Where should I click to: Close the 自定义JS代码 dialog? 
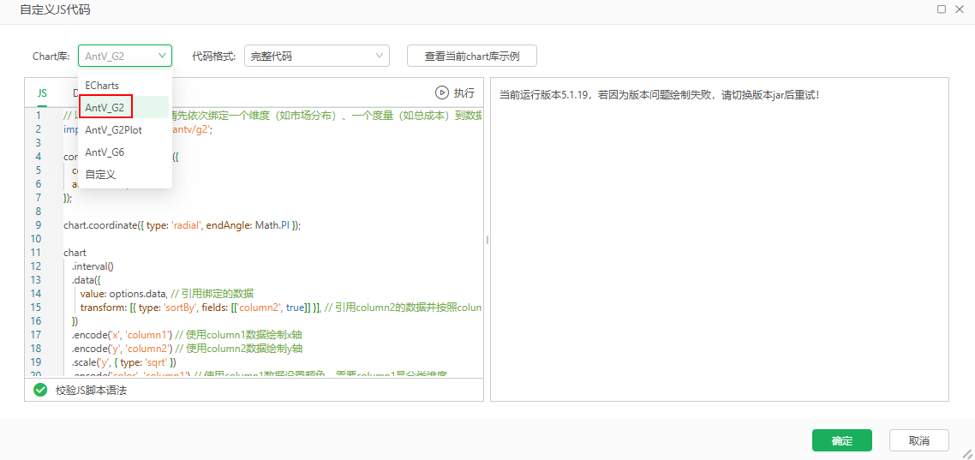tap(959, 9)
